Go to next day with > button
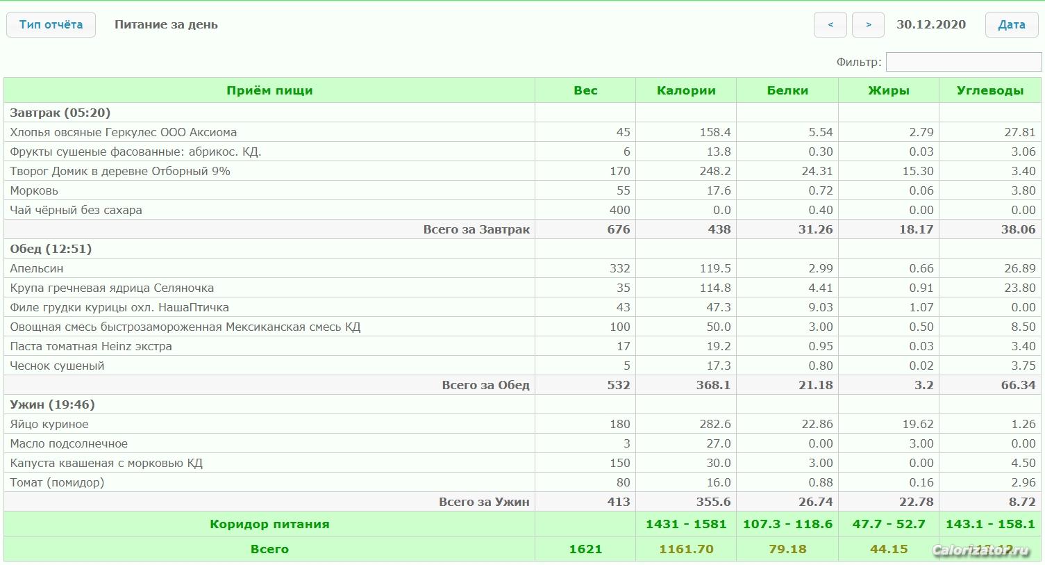 [x=868, y=25]
